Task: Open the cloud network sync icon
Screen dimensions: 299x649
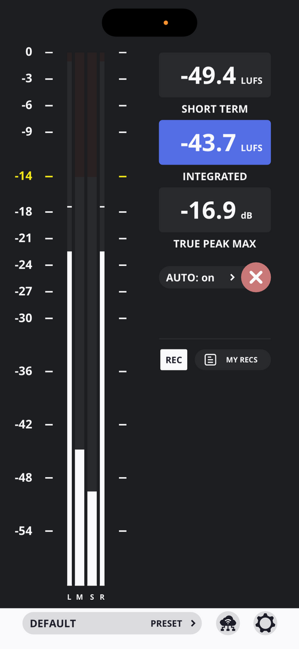Action: click(x=228, y=623)
